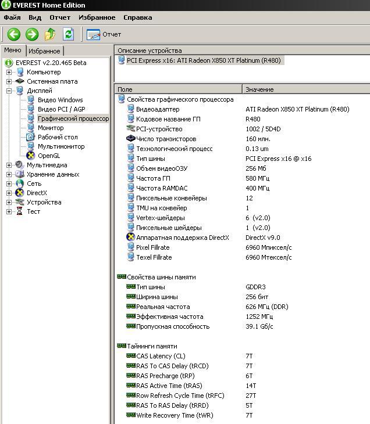Click the OpenGL X icon in tree
The image size is (370, 424).
coord(31,156)
